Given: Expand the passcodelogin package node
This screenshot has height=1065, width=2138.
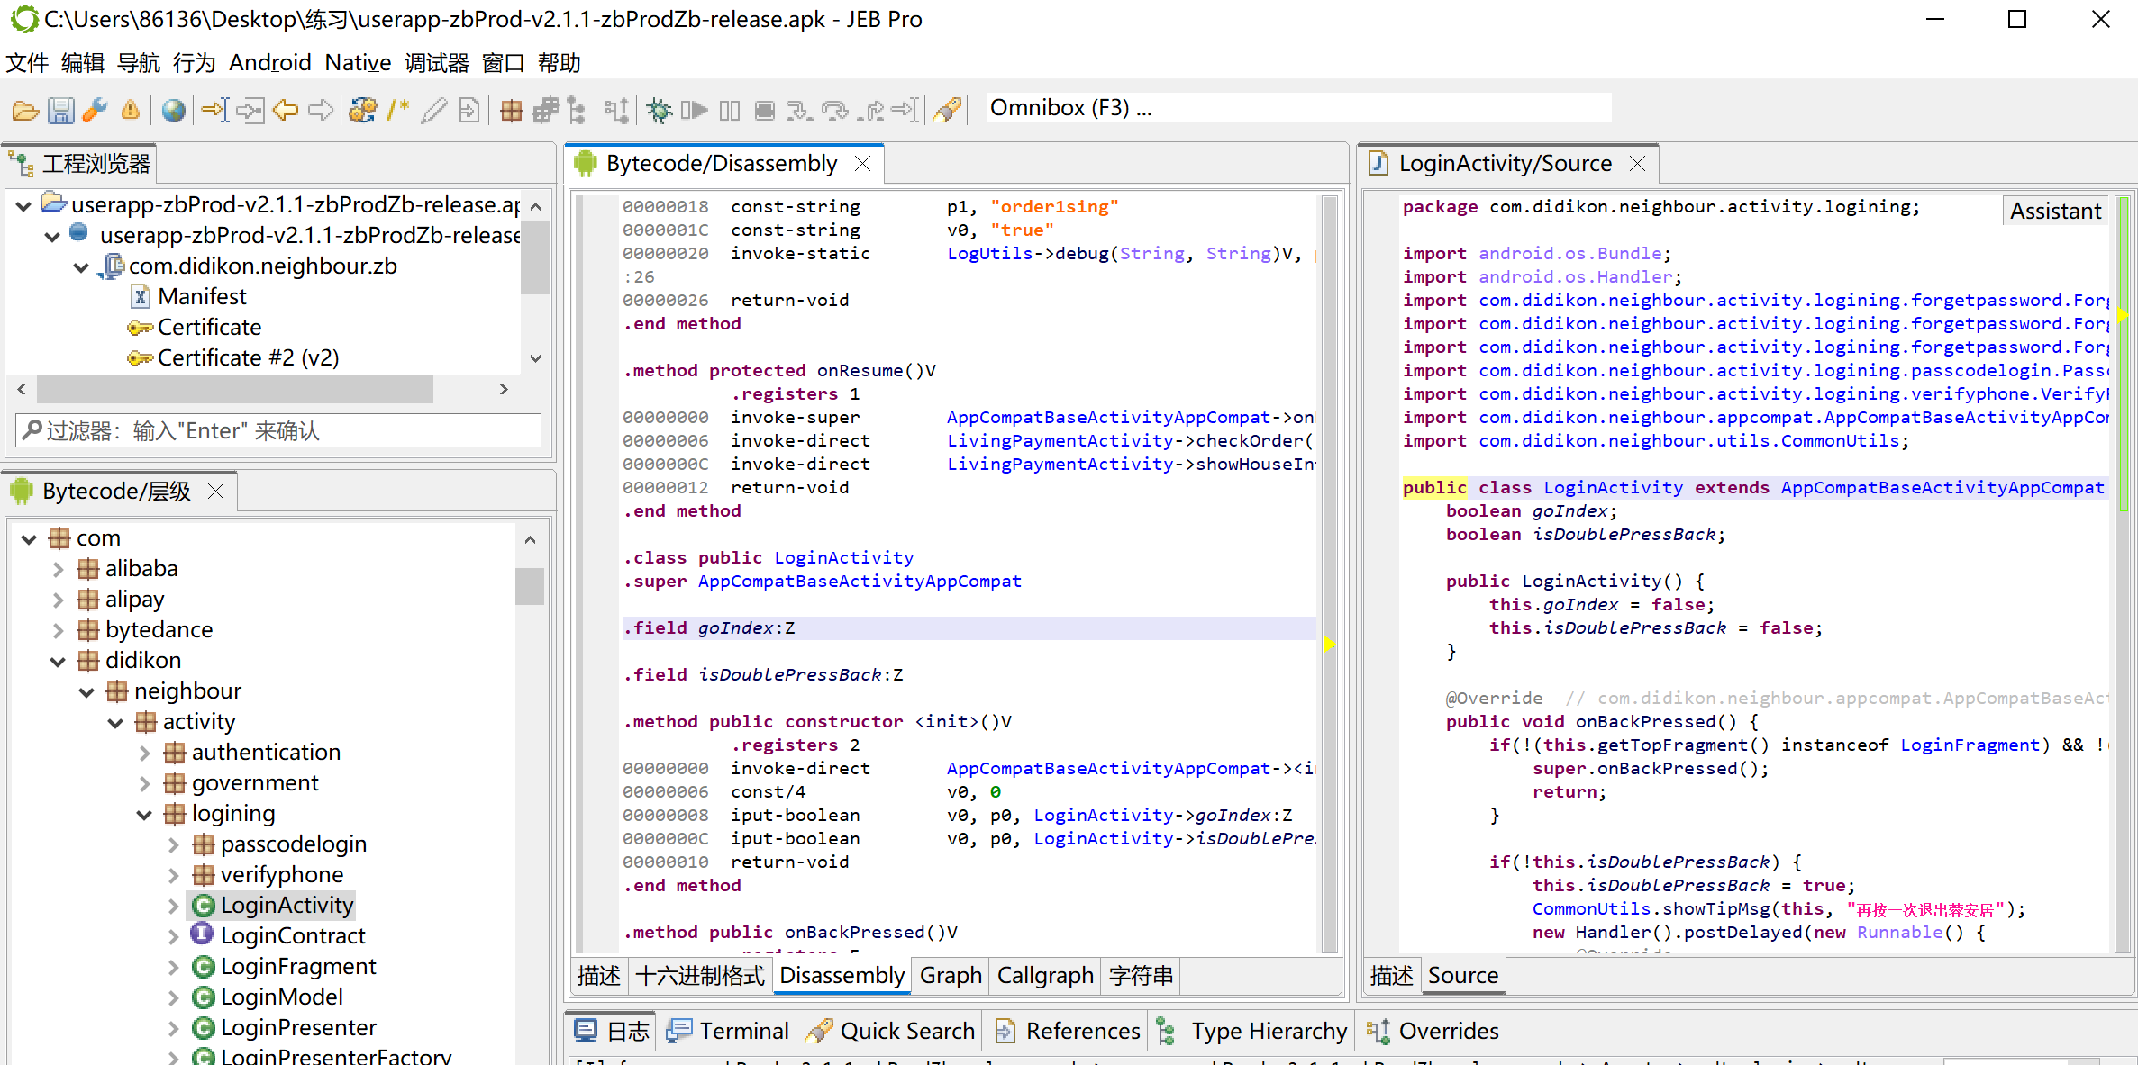Looking at the screenshot, I should coord(173,844).
